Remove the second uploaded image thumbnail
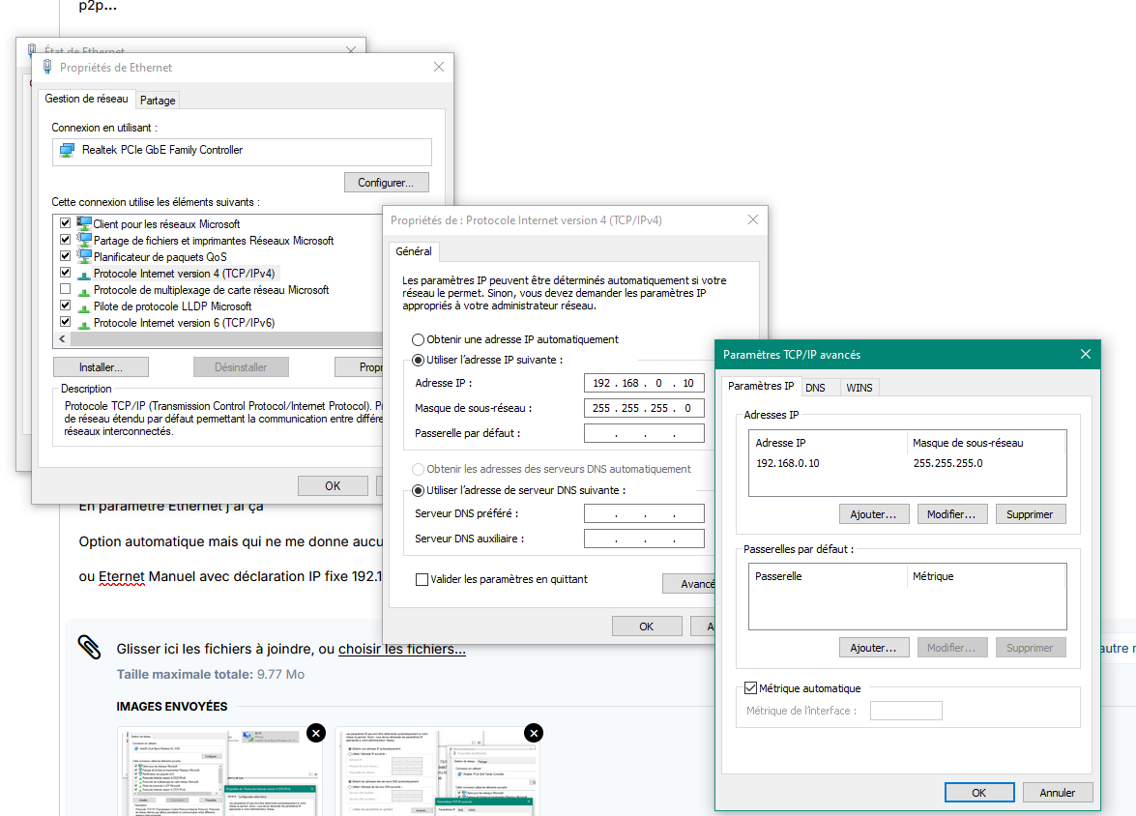Viewport: 1136px width, 816px height. click(x=534, y=733)
